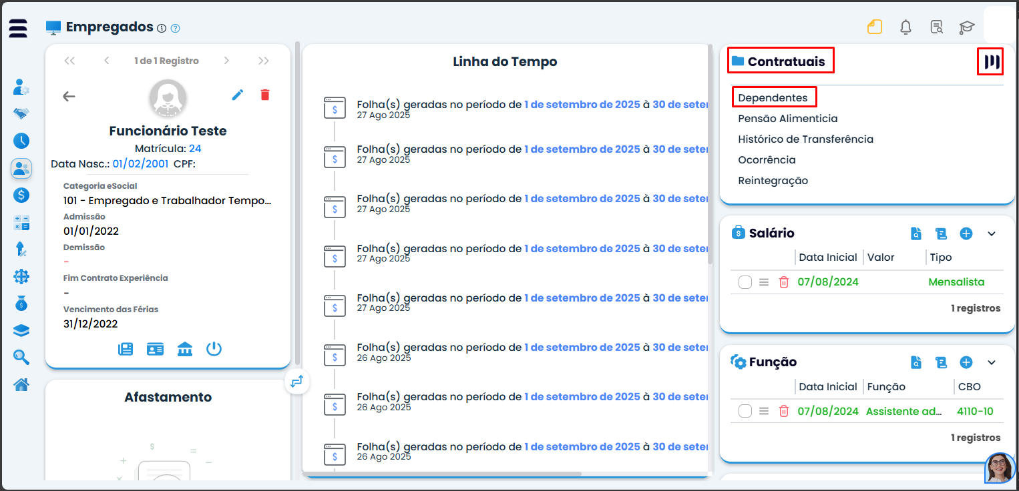Add a new Função record
This screenshot has height=491, width=1019.
(966, 362)
